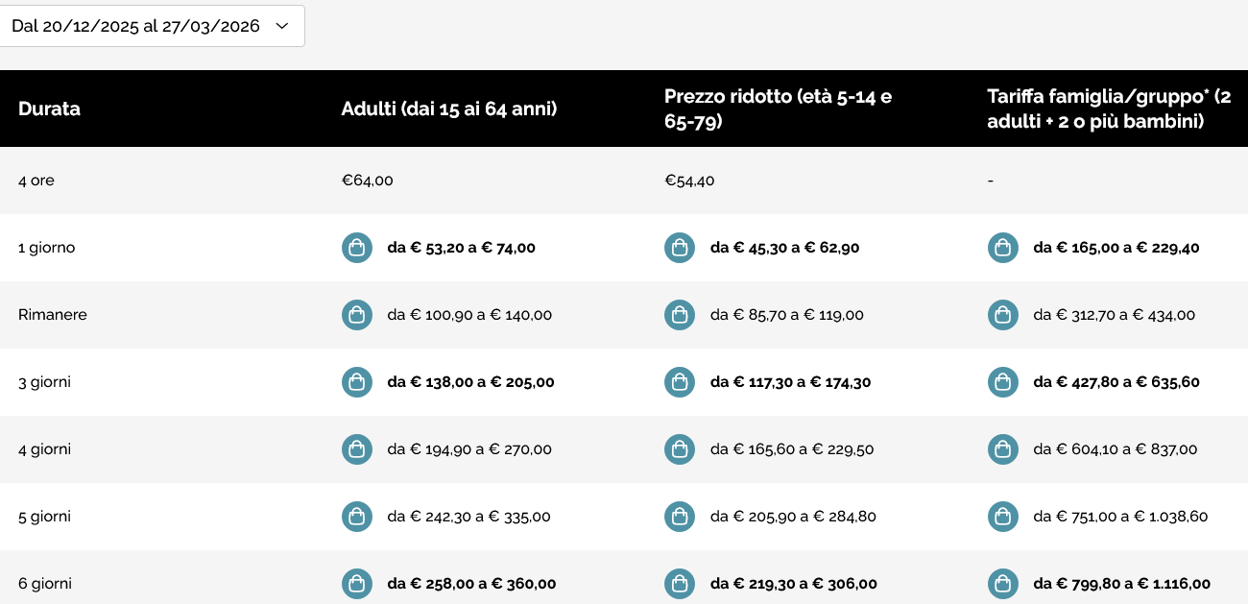This screenshot has height=604, width=1248.
Task: Click the chevron arrow in date selector
Action: [281, 26]
